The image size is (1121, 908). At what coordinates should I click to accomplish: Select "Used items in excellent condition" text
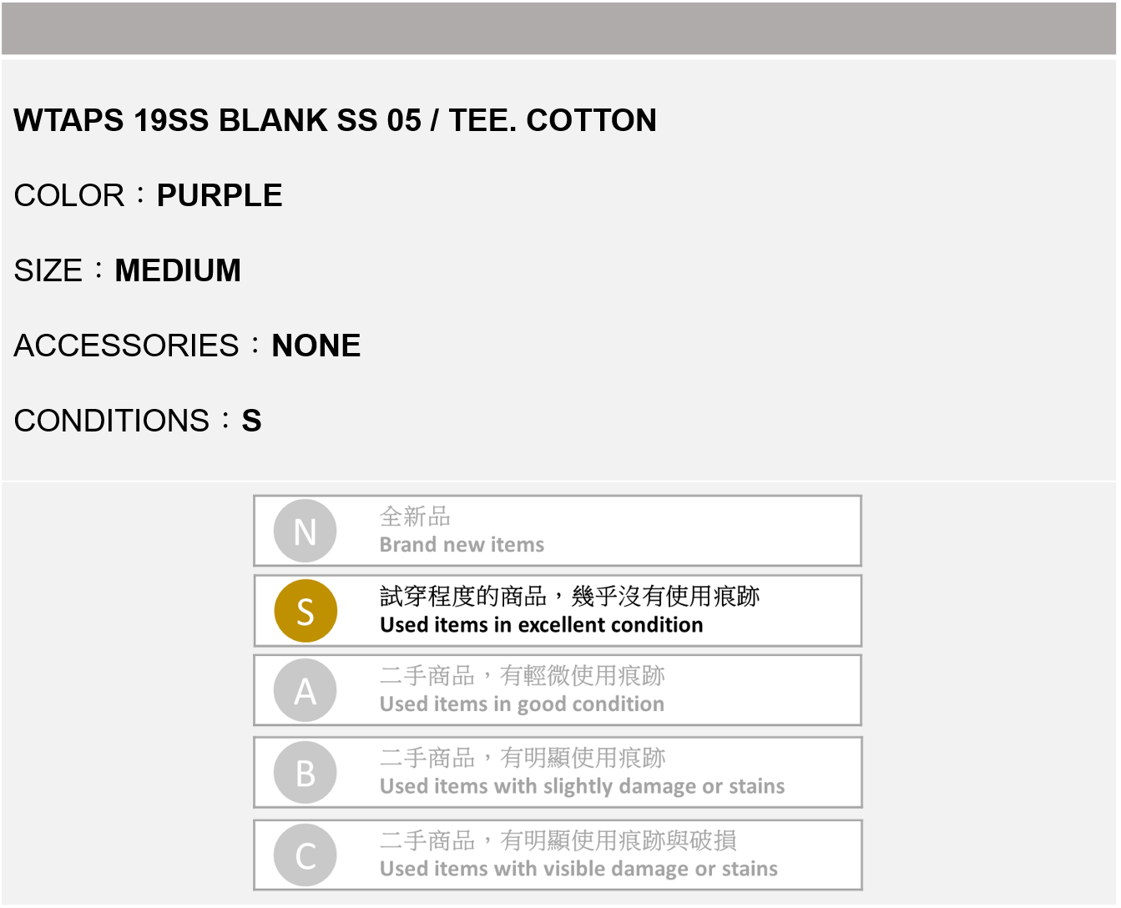541,625
